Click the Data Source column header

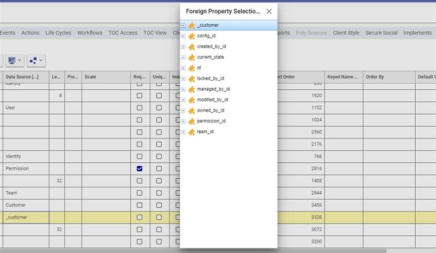tap(22, 77)
